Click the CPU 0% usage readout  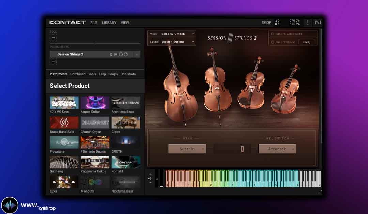(x=294, y=21)
